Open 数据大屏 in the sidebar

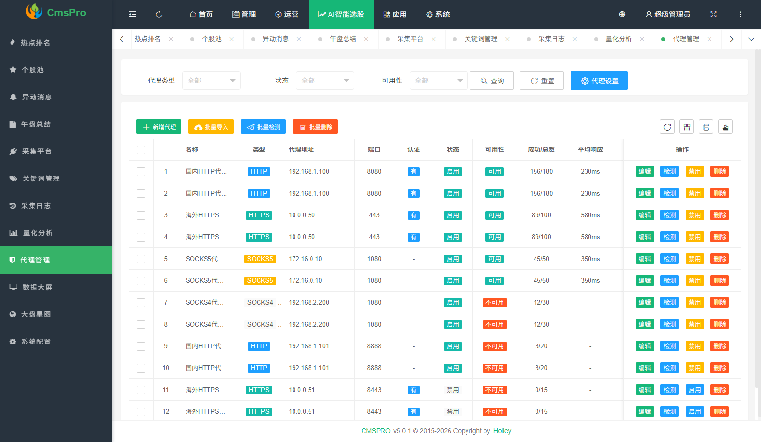point(56,287)
